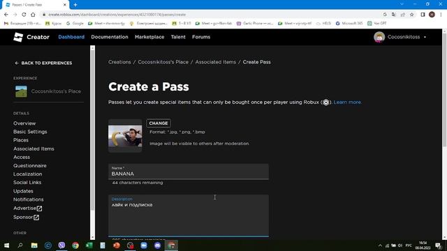Screen dimensions: 447x251
Task: Open the Talent menu
Action: [x=178, y=37]
